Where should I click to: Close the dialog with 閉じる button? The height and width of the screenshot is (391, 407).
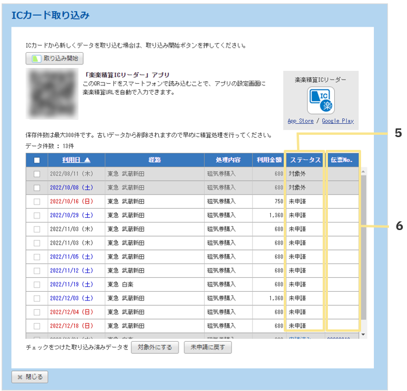[x=30, y=376]
